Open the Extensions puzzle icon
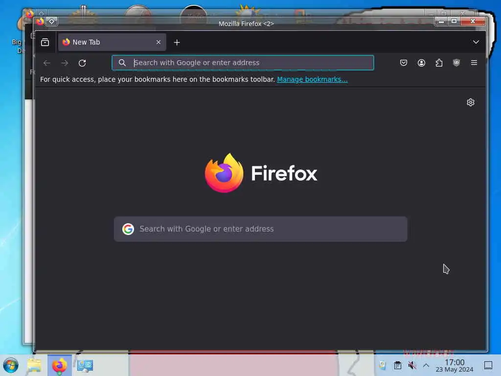 tap(439, 63)
